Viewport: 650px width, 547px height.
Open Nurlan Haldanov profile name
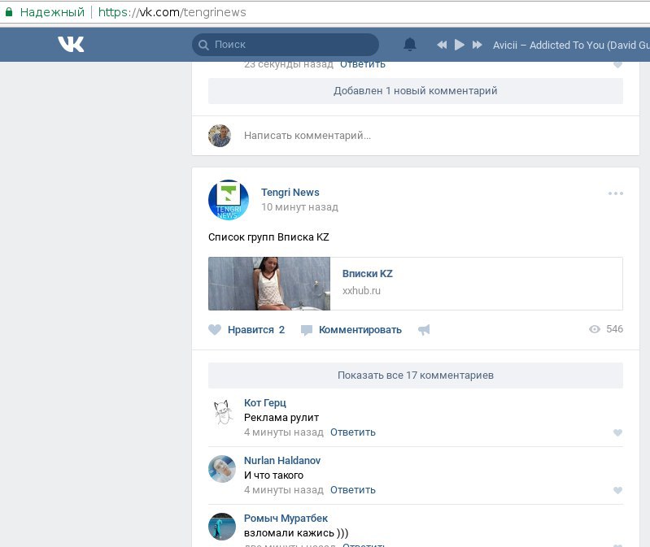coord(282,461)
